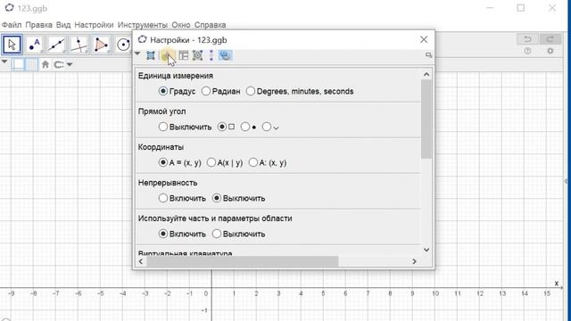
Task: Disable continuity with Выключить
Action: pyautogui.click(x=238, y=198)
